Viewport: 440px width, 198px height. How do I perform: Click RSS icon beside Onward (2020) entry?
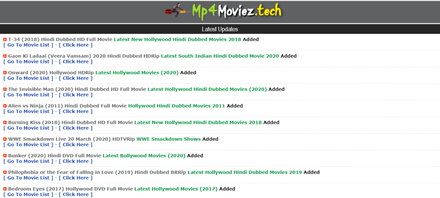(x=5, y=73)
